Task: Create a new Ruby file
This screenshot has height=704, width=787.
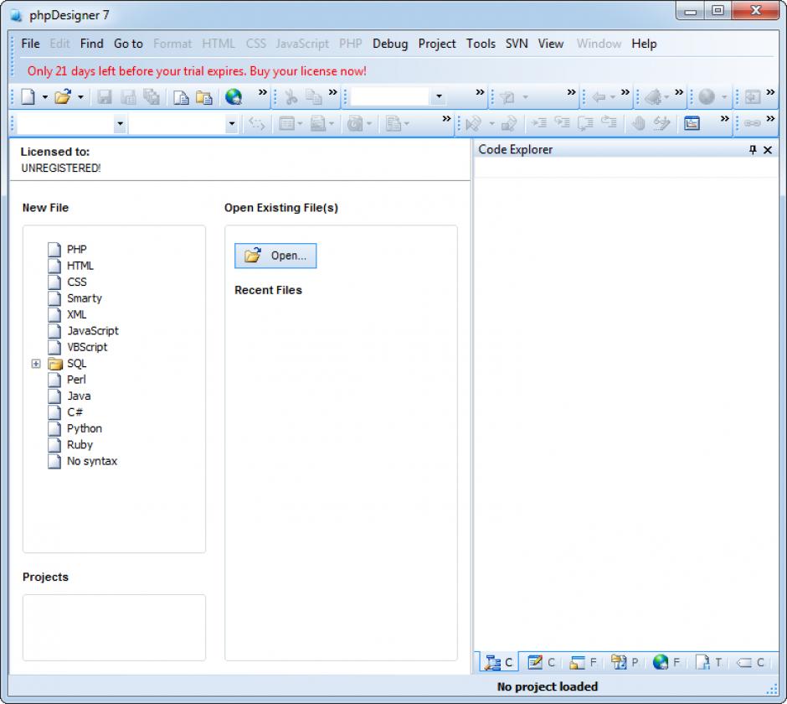Action: [x=70, y=445]
